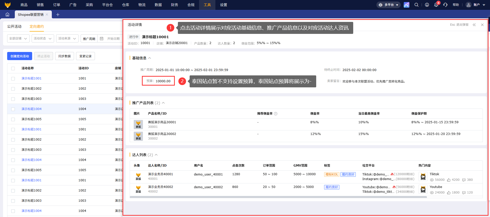This screenshot has height=217, width=490.
Task: Open the 多平台 platform selector
Action: 388,5
